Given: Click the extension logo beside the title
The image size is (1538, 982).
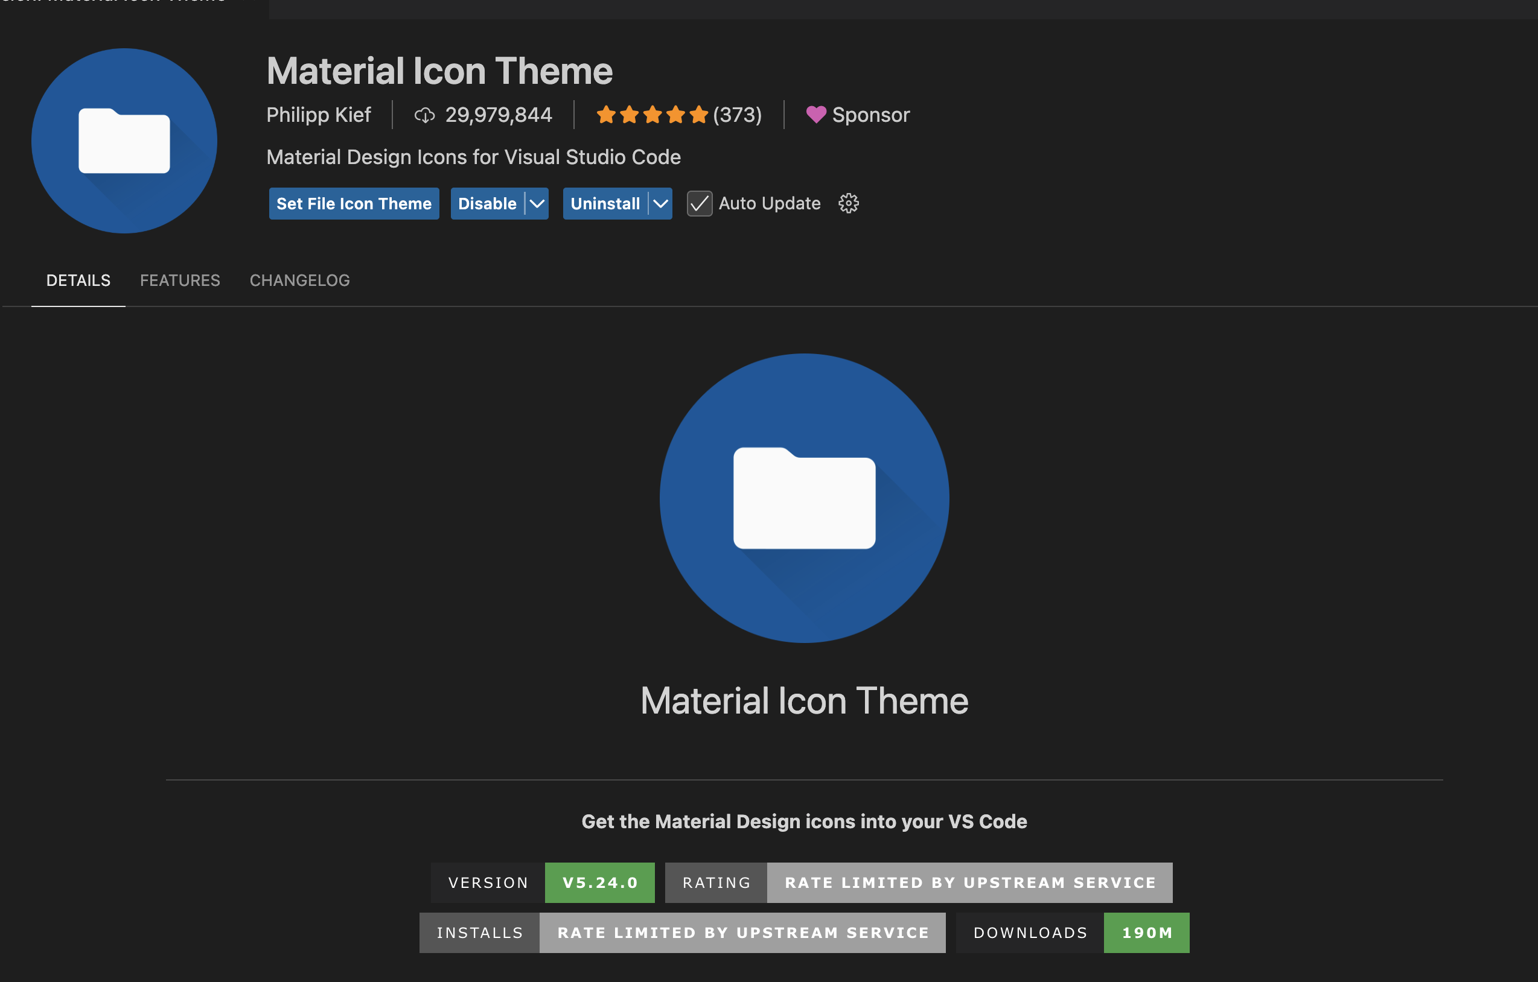Looking at the screenshot, I should coord(124,141).
